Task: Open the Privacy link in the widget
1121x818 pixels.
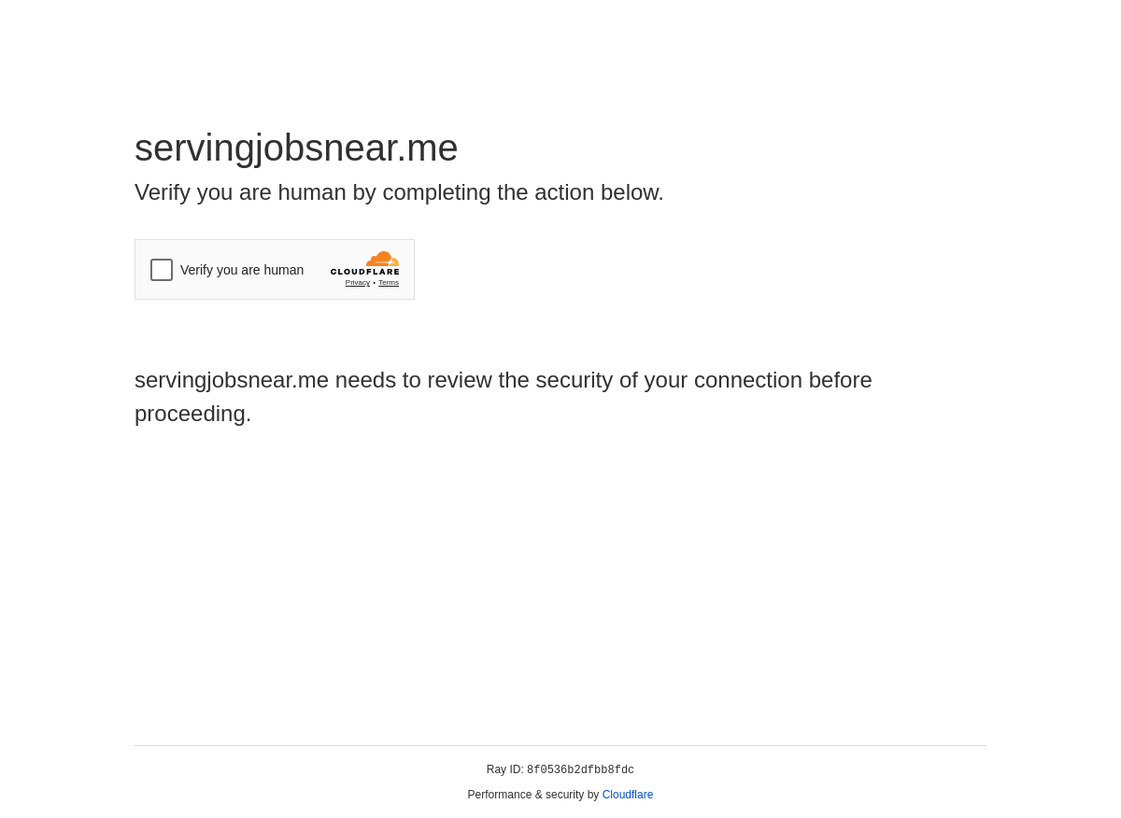Action: pos(358,283)
